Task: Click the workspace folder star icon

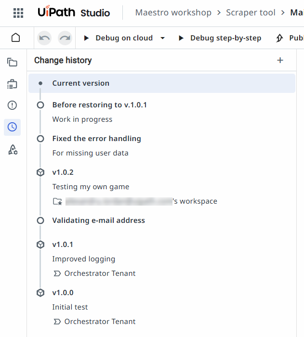Action: pos(57,201)
